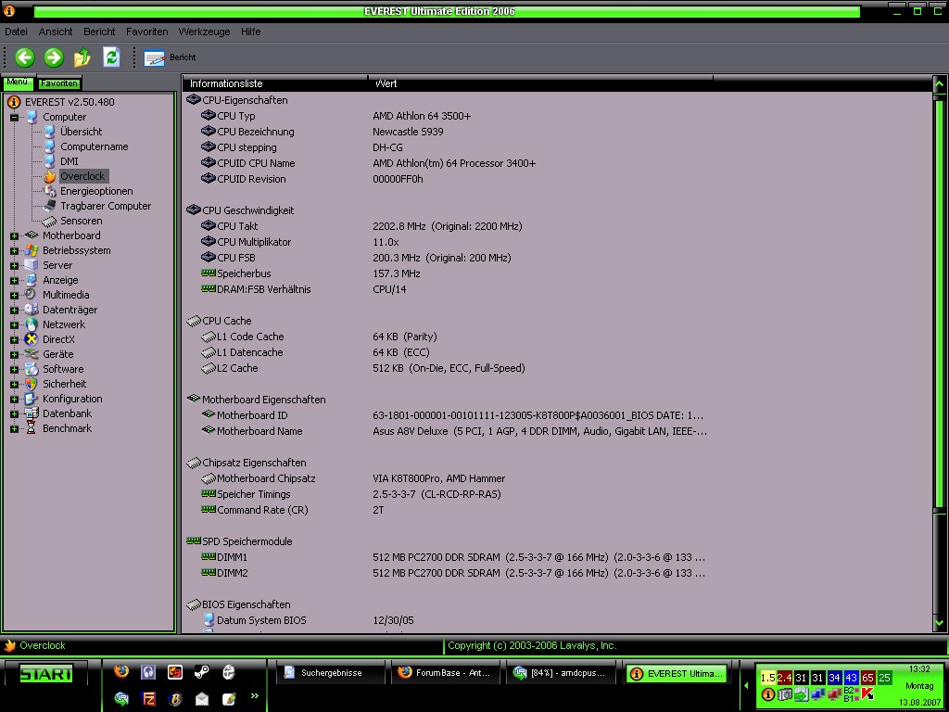Image resolution: width=949 pixels, height=712 pixels.
Task: Click the Informationsliste column header
Action: pos(275,83)
